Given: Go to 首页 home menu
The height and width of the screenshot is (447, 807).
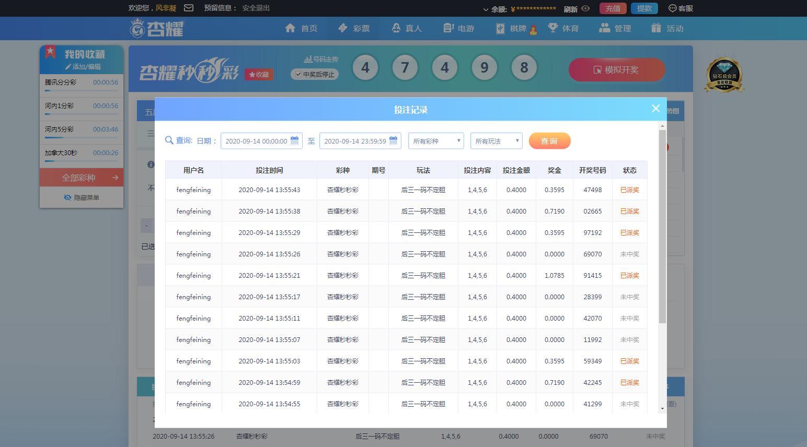Looking at the screenshot, I should (302, 28).
